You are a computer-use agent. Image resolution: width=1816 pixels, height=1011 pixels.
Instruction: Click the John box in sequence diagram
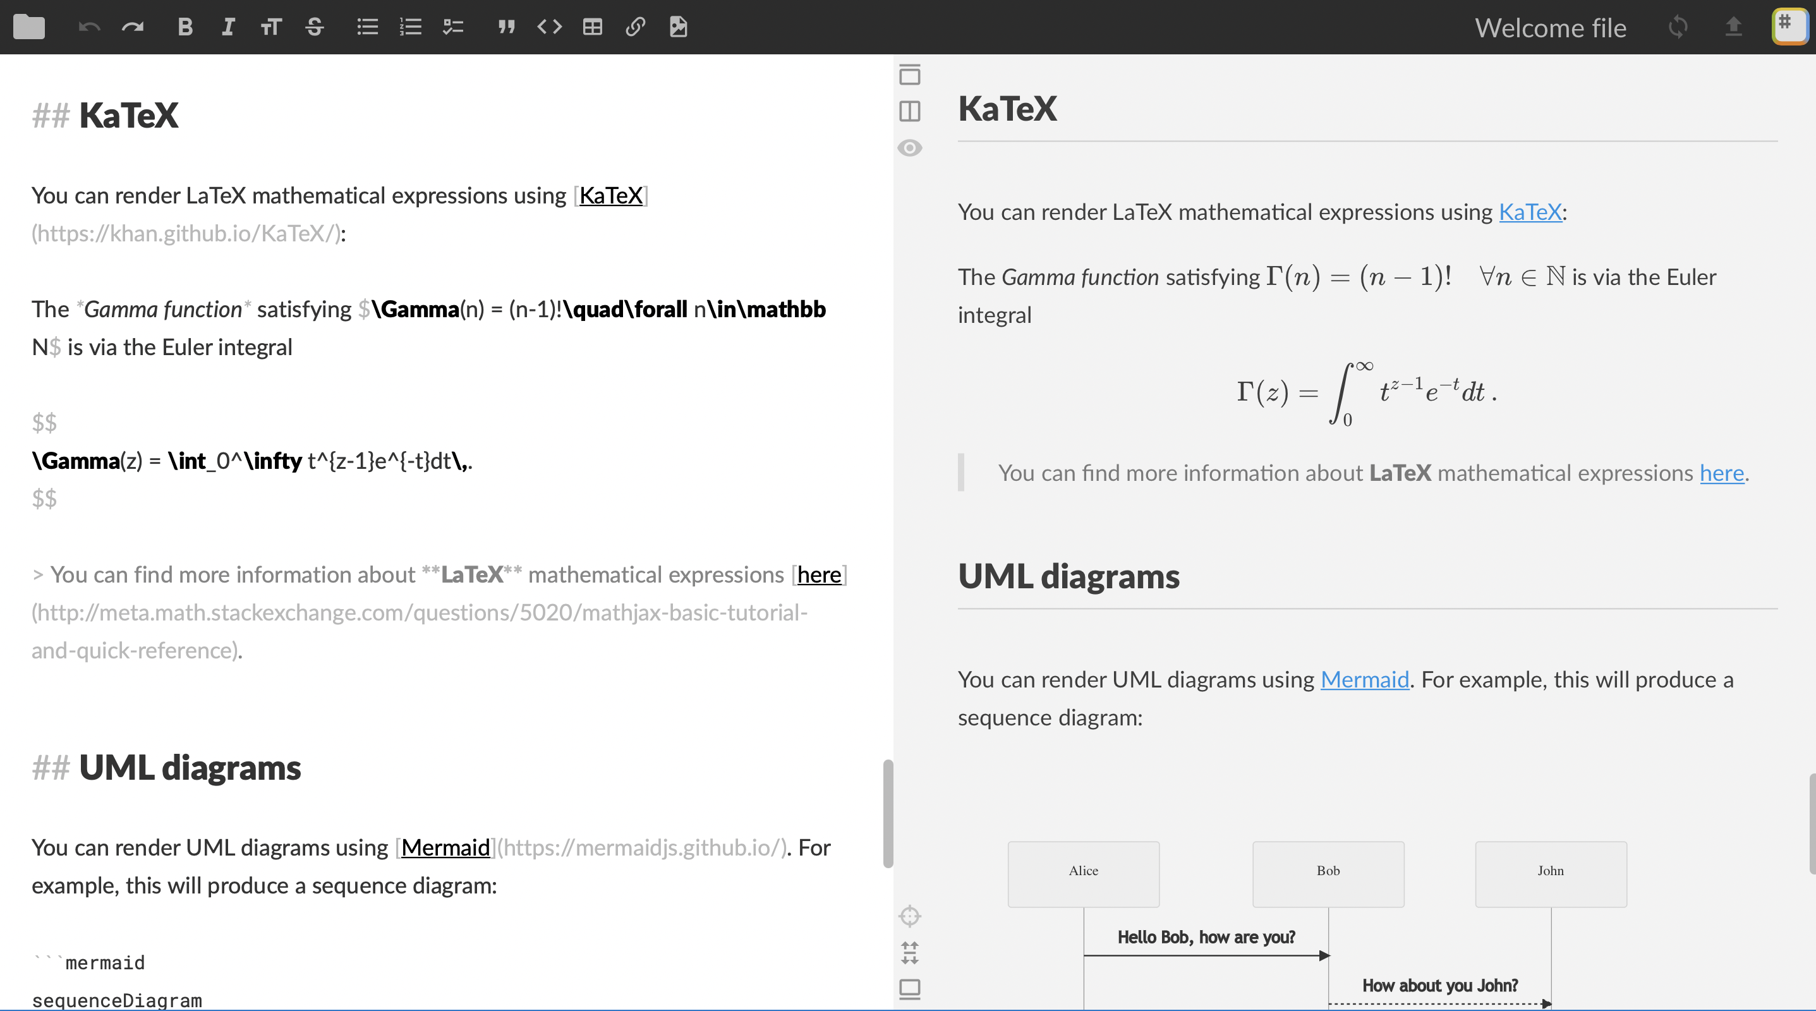click(1550, 873)
